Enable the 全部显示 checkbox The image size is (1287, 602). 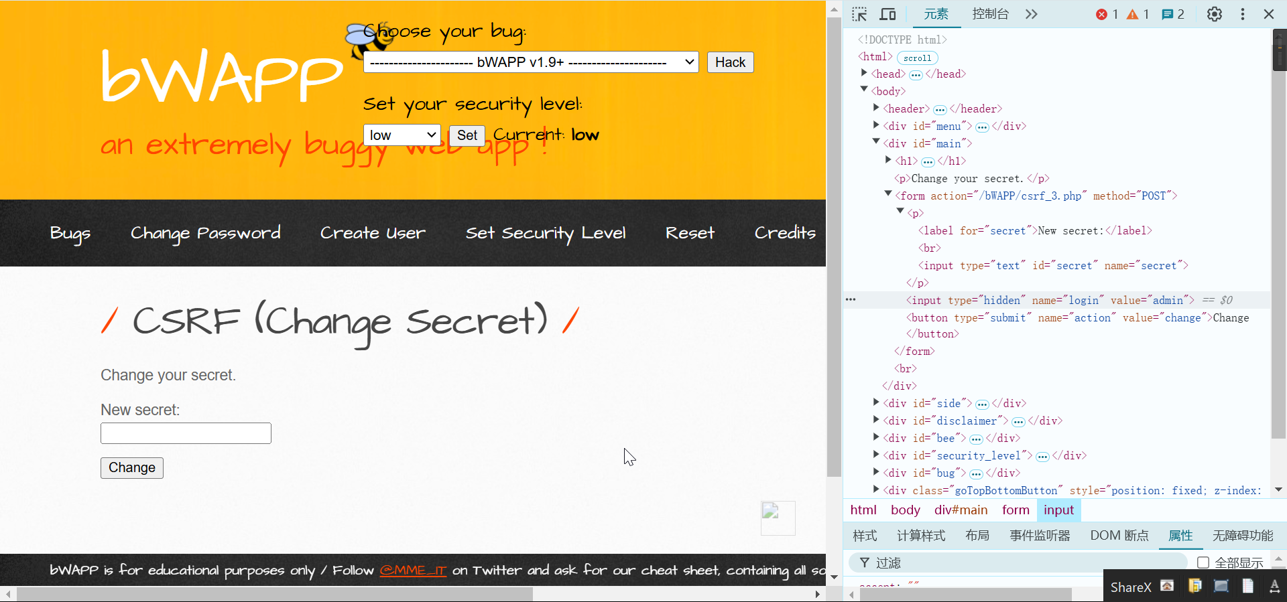[1203, 562]
